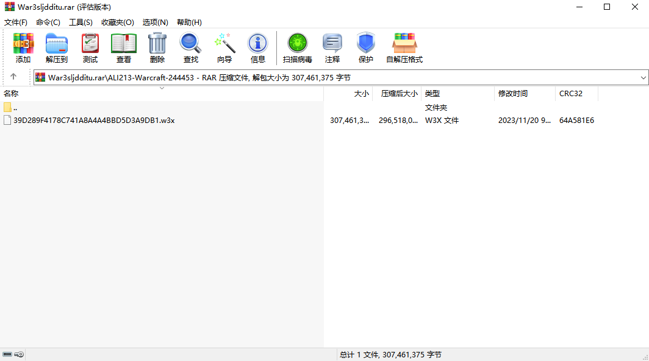Open the 文件(F) menu
The height and width of the screenshot is (361, 649).
16,23
